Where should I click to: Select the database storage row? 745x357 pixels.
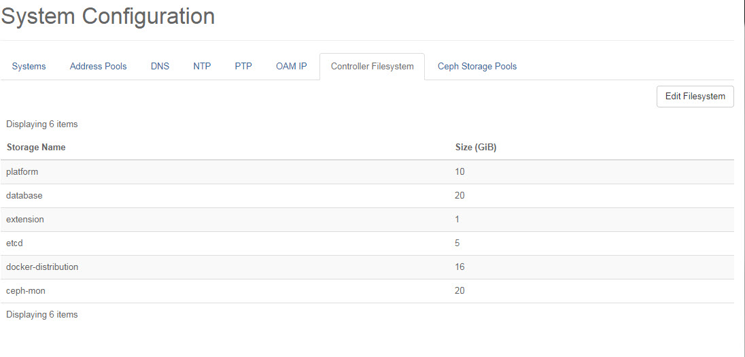click(24, 196)
